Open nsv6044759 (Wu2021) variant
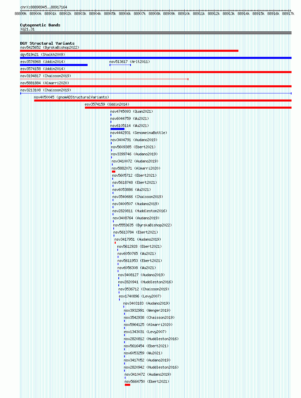 (130, 118)
